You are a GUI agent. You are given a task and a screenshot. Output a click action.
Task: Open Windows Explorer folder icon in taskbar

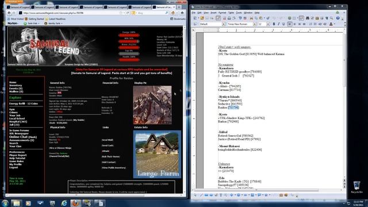[x=17, y=203]
